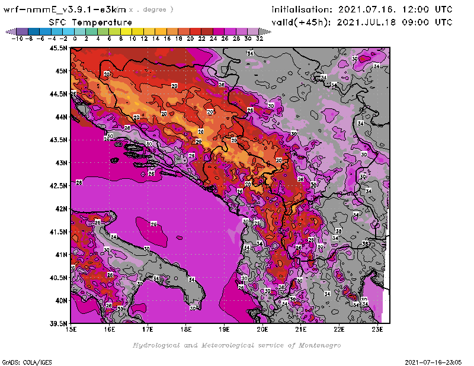Click the legend tick label -10
474x366 pixels.
click(17, 38)
